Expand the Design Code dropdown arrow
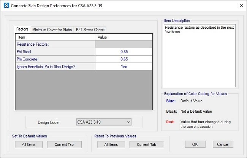This screenshot has width=247, height=158. [x=128, y=122]
